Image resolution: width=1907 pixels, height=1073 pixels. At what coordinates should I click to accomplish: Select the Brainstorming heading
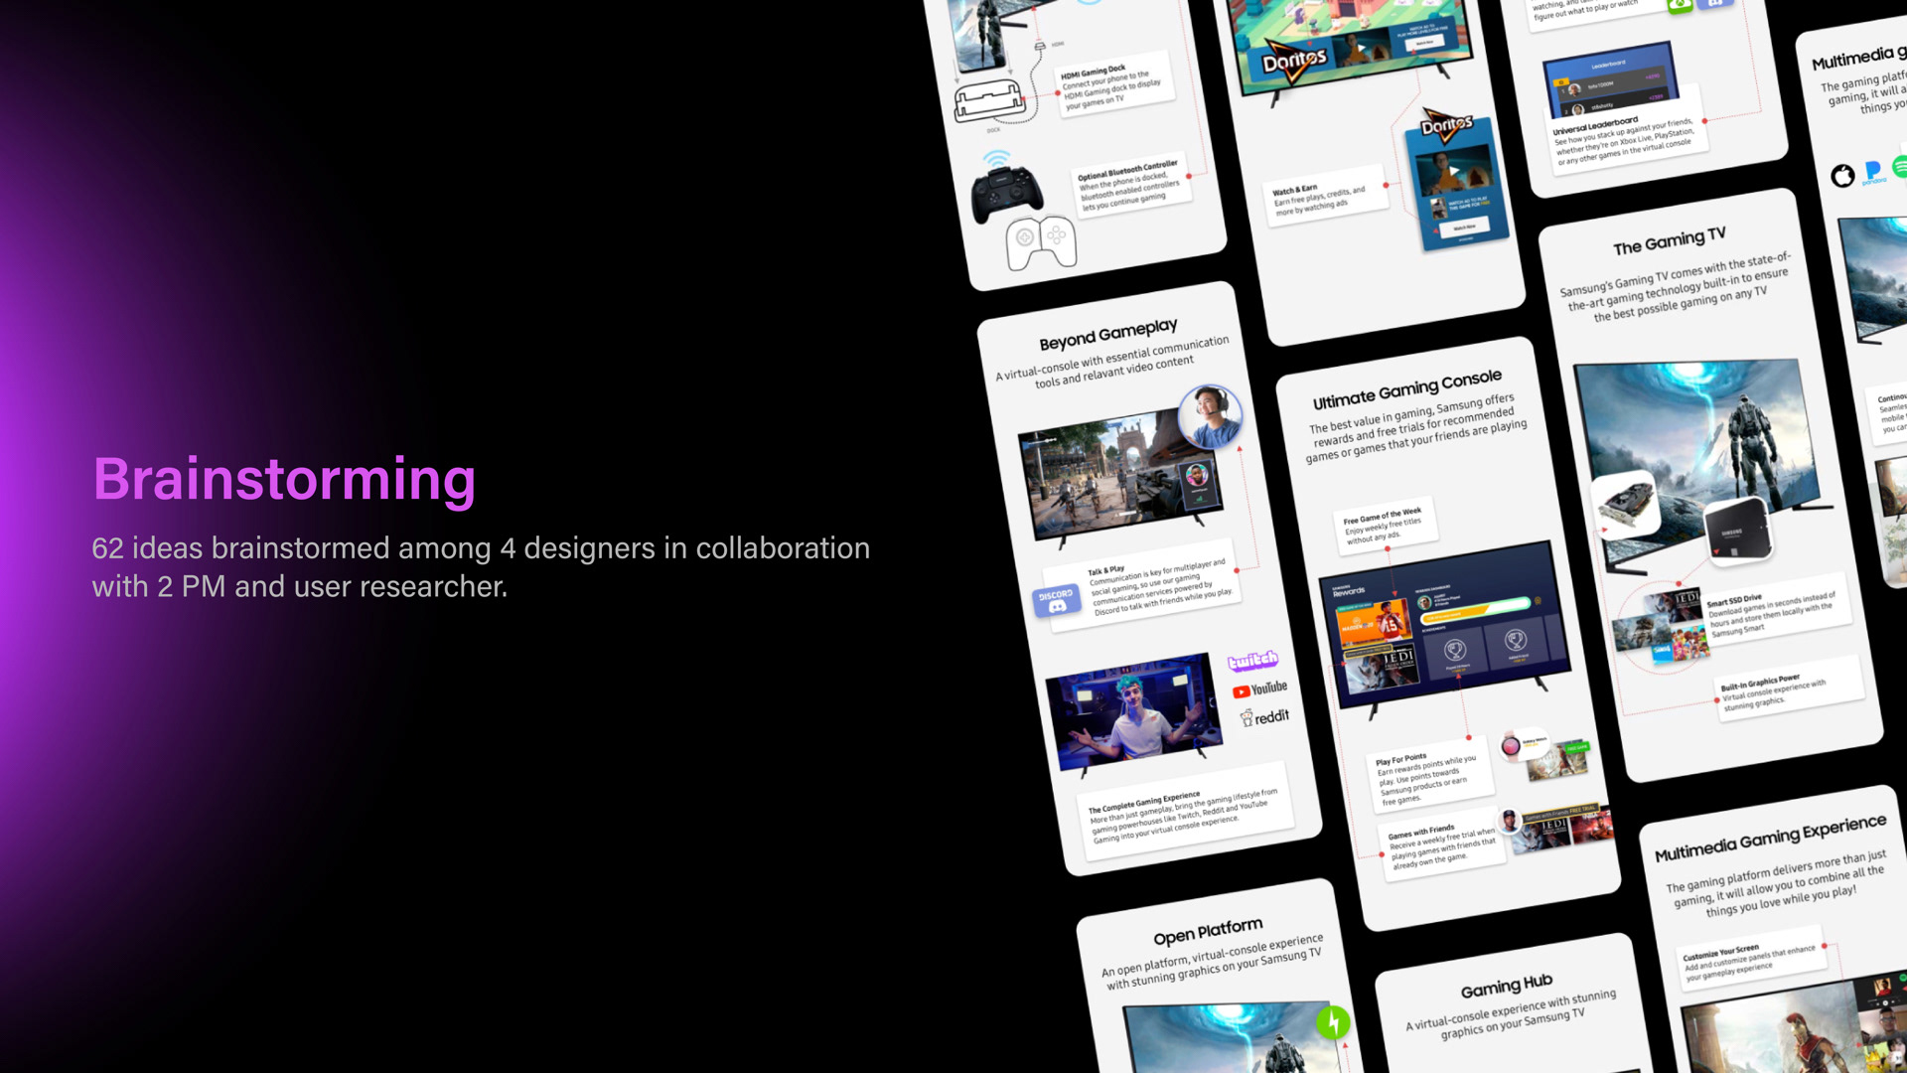click(284, 479)
